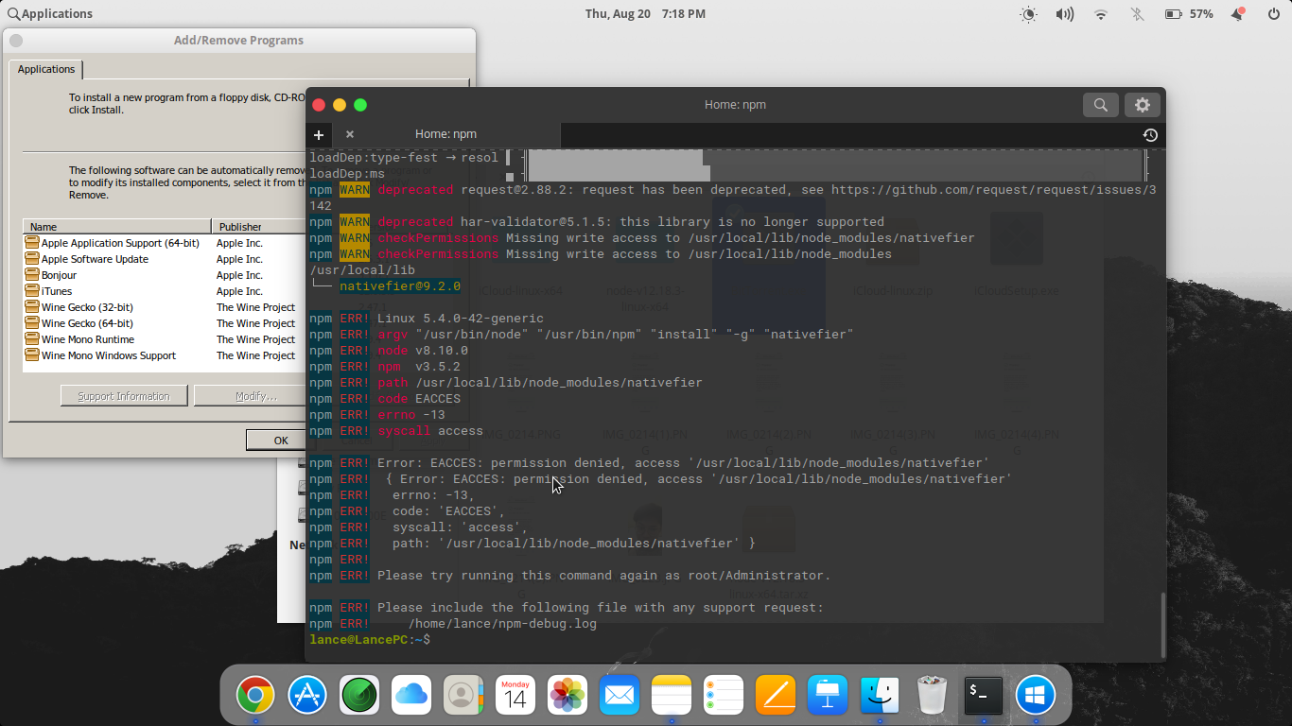Launch Photos from the dock
Image resolution: width=1292 pixels, height=726 pixels.
click(567, 696)
